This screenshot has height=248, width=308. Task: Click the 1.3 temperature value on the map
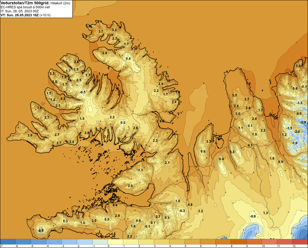pyautogui.click(x=265, y=213)
